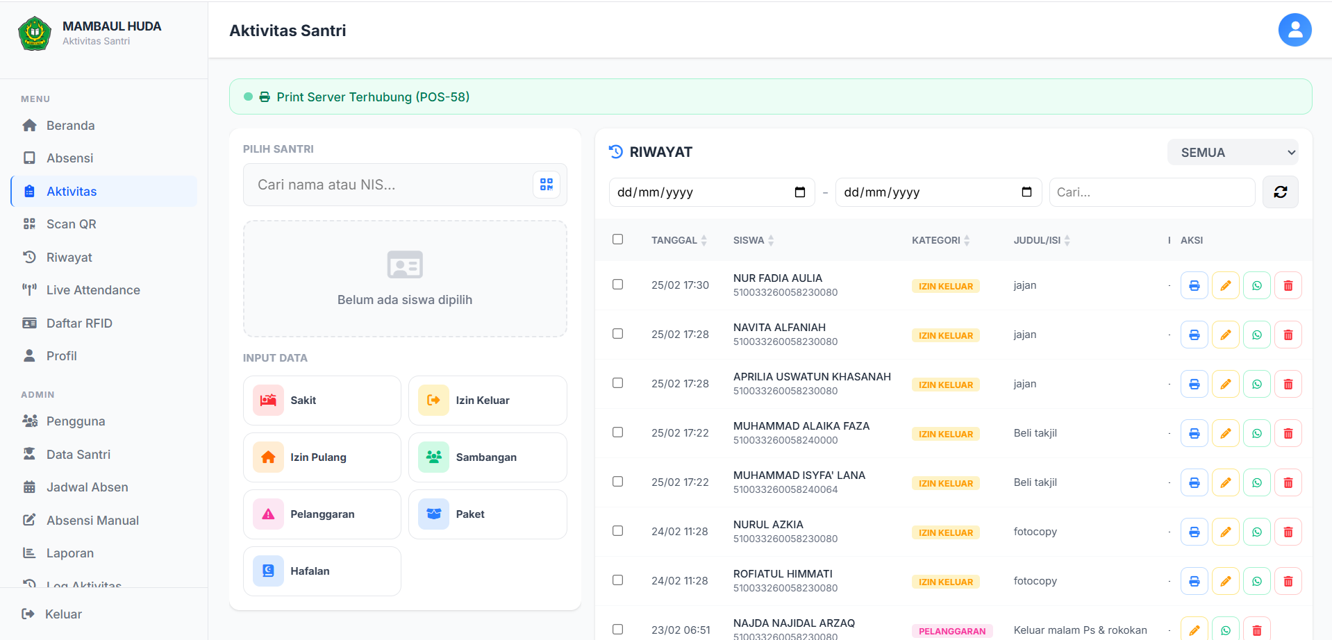Check the box for NUR FADIA AULIA
1332x640 pixels.
click(x=617, y=285)
